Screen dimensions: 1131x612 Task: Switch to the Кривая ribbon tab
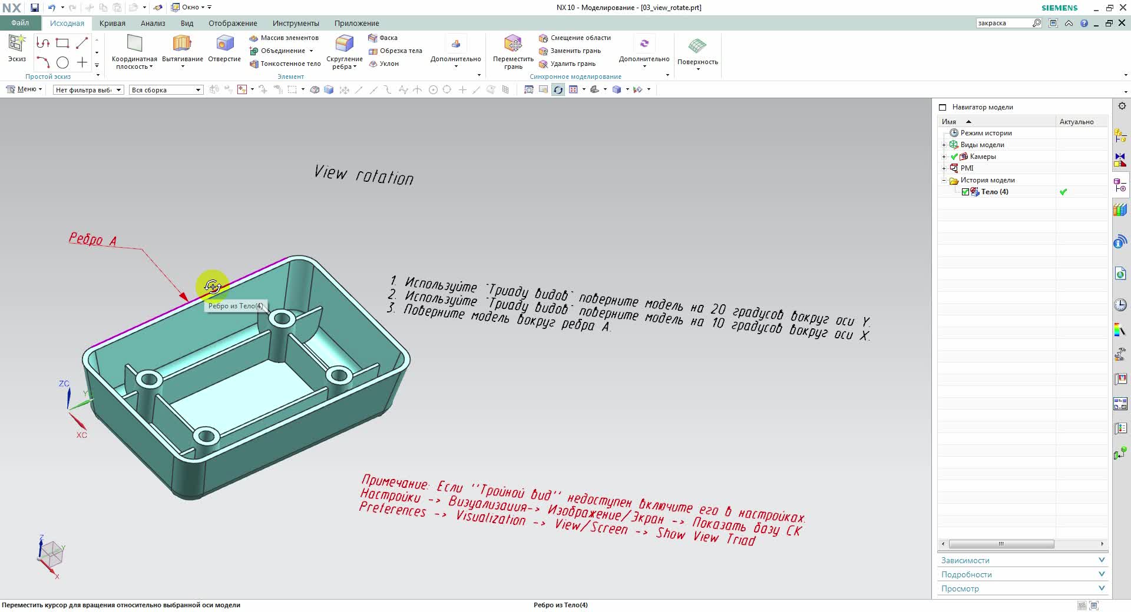coord(112,24)
